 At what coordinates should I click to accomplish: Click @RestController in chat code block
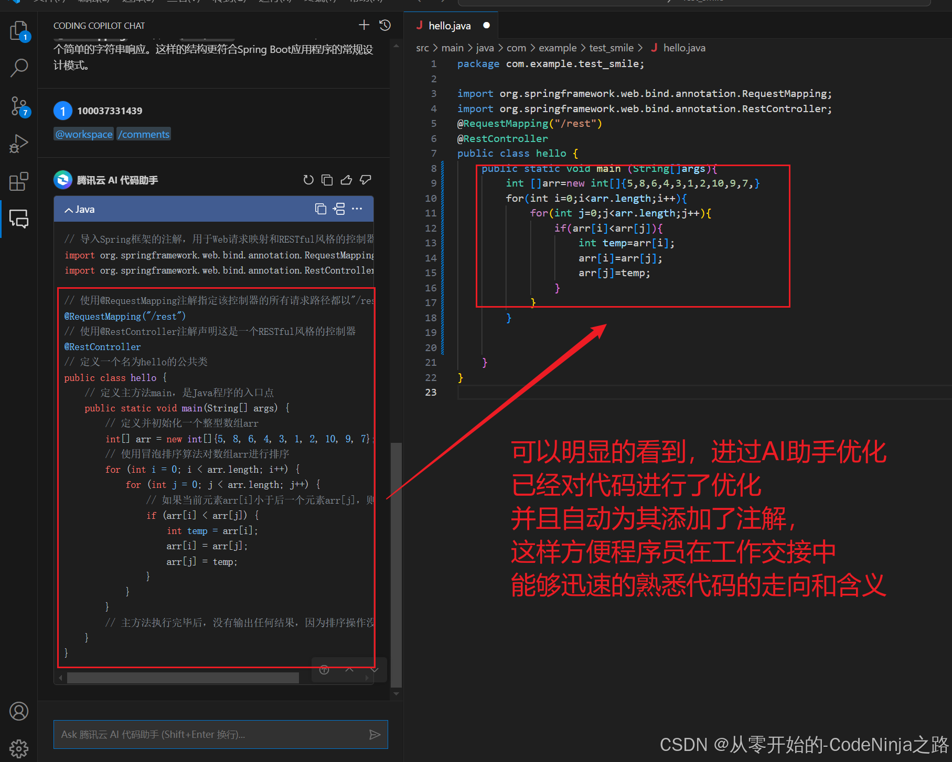tap(102, 346)
